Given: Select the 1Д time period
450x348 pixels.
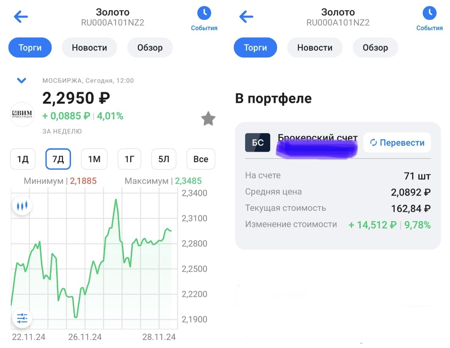Looking at the screenshot, I should pos(22,159).
